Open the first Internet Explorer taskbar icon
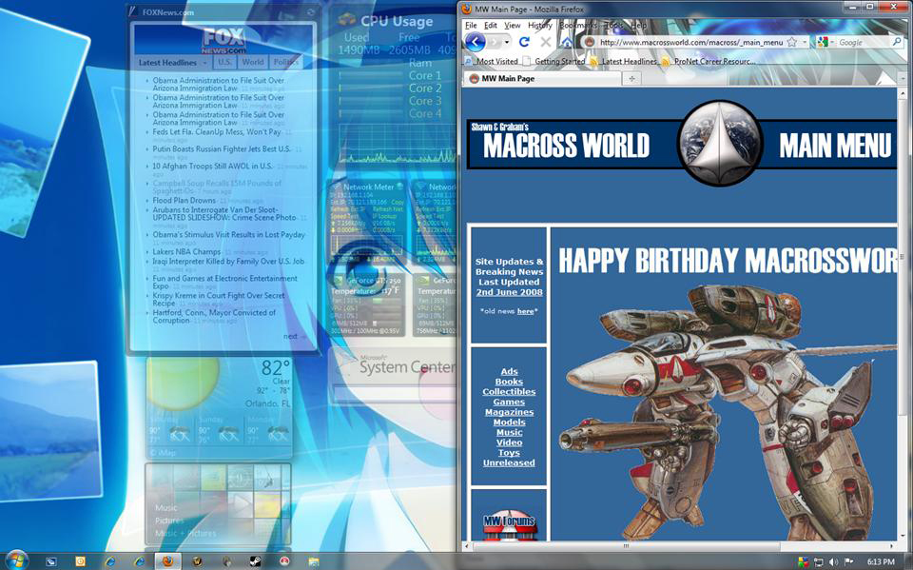Screen dimensions: 913x570 109,561
